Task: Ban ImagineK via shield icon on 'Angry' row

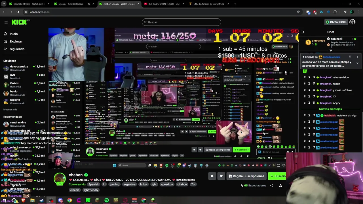Action: (x=314, y=103)
